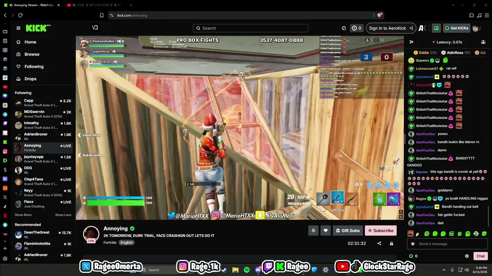
Task: Click XenFiveTen username on dab message
Action: [425, 223]
